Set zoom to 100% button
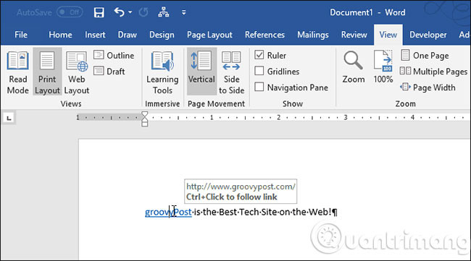Screen dimensions: 471x261 point(383,67)
